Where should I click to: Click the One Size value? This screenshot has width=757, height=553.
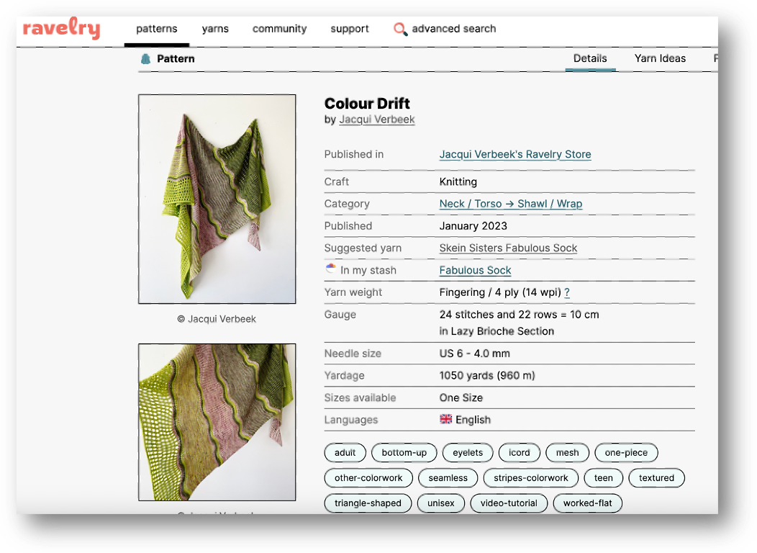(x=461, y=398)
